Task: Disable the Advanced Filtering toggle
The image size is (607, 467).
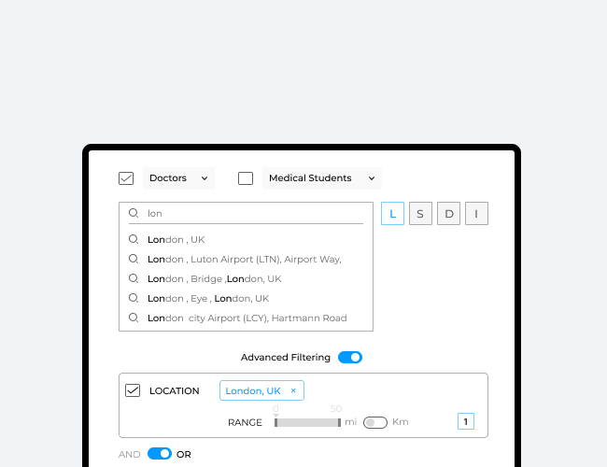Action: pos(350,357)
